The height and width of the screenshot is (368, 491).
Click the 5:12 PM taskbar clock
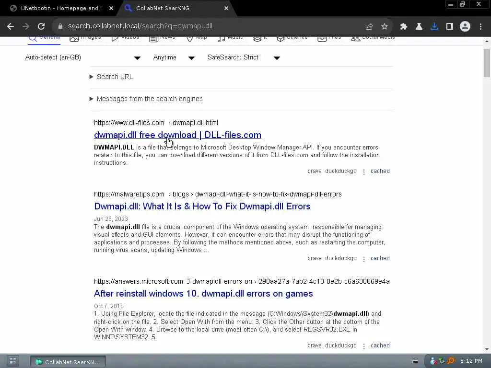471,361
